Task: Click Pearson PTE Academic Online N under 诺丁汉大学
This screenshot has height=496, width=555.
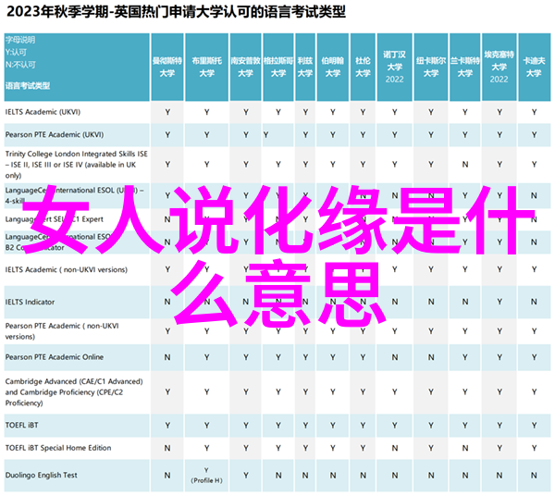Action: click(394, 357)
